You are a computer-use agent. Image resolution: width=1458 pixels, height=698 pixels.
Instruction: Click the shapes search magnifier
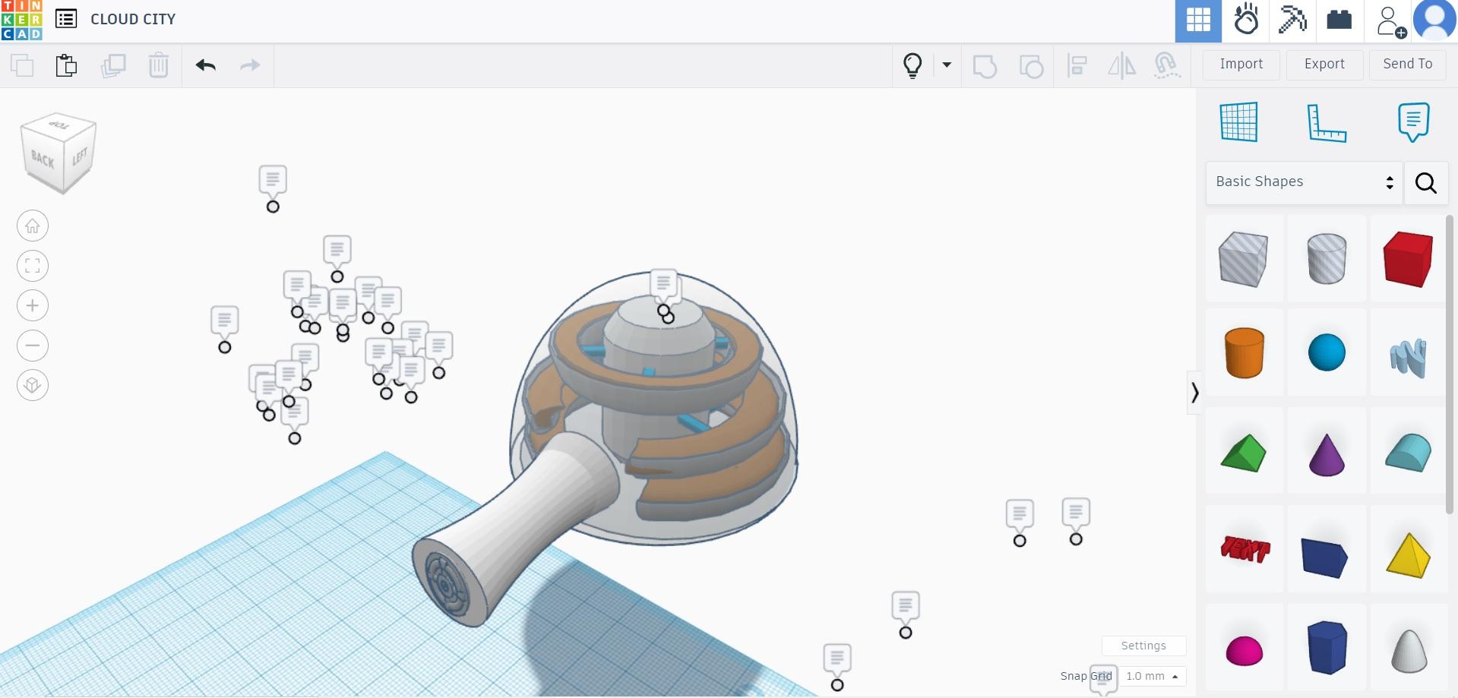tap(1426, 182)
